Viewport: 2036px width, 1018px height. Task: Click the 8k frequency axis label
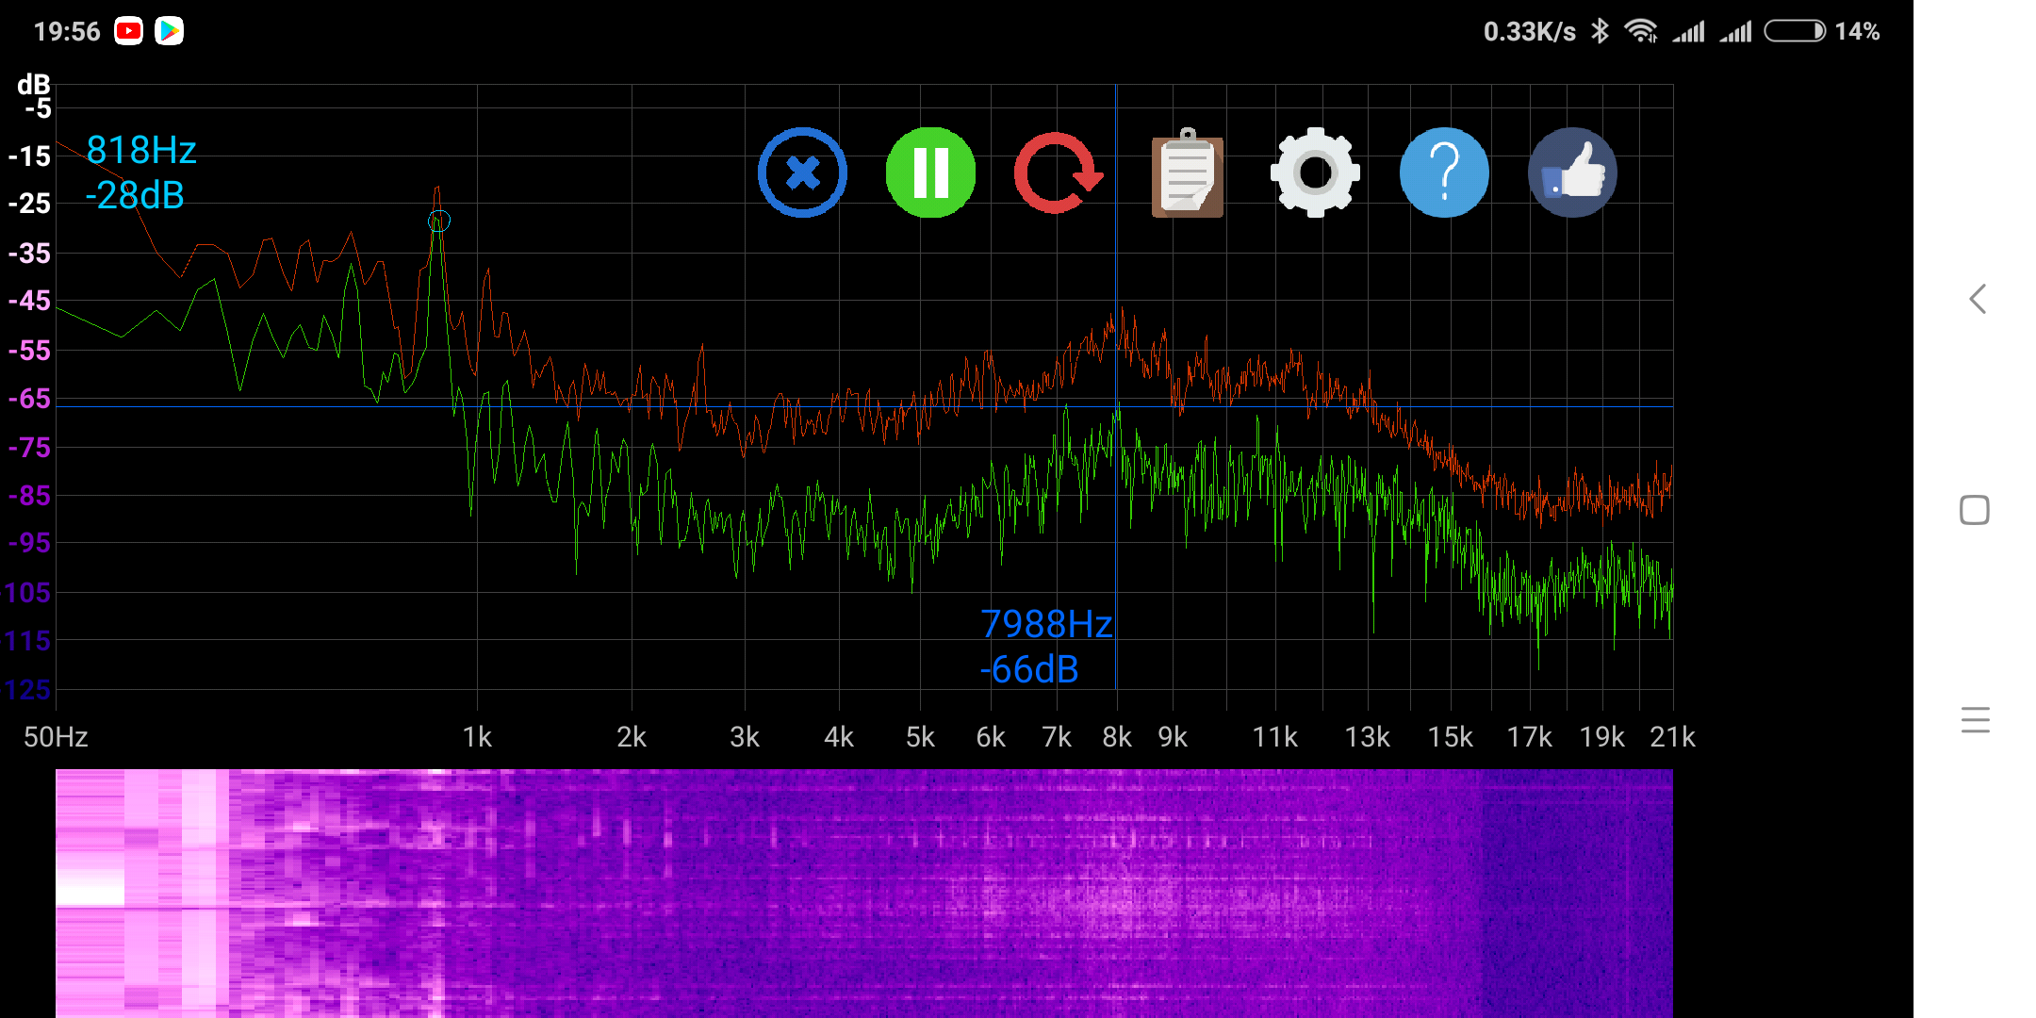click(x=1117, y=737)
